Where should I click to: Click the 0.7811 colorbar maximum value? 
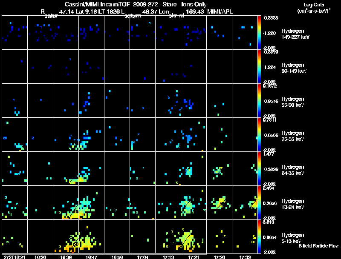[269, 120]
